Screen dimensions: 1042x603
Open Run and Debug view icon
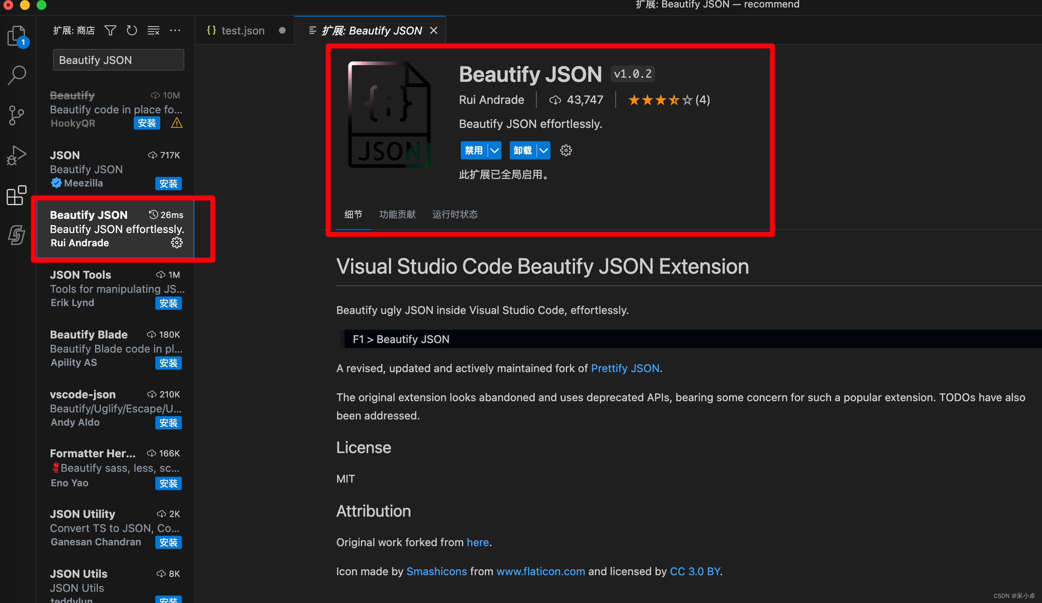click(x=17, y=155)
